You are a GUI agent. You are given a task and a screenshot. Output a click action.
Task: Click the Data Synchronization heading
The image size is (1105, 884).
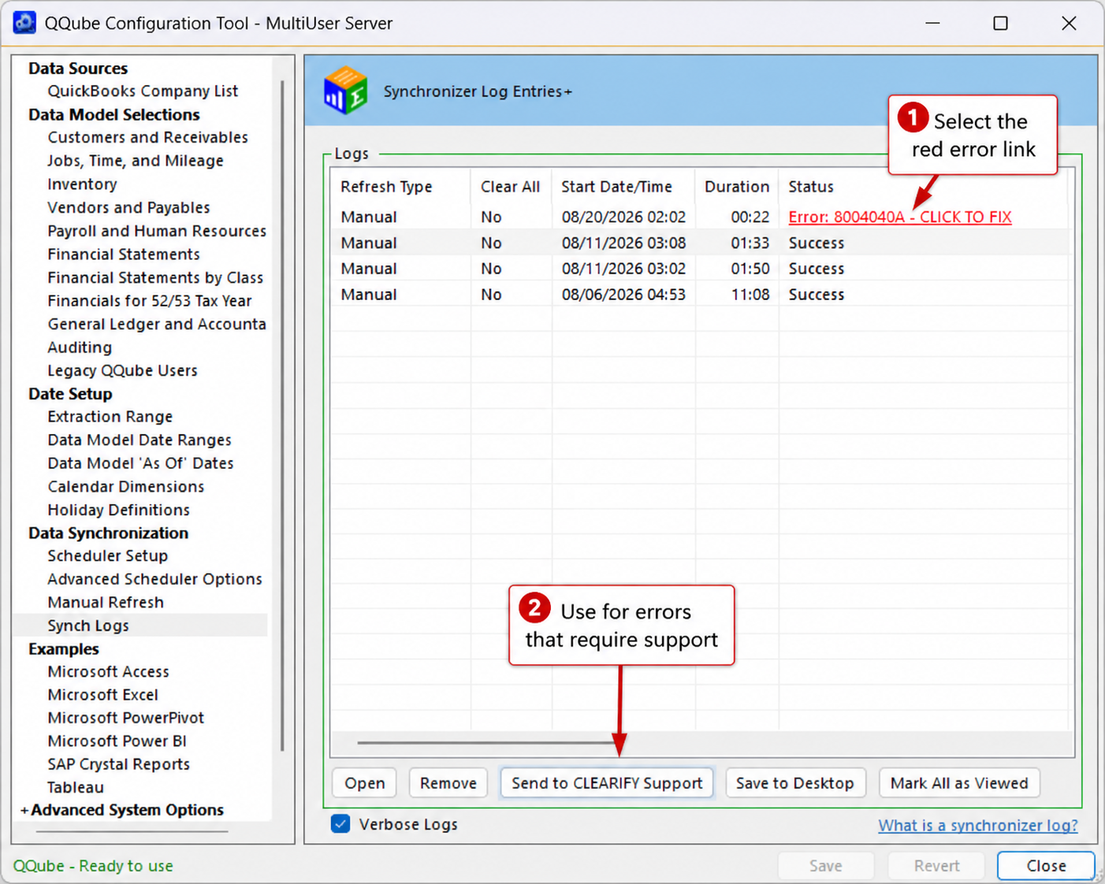[108, 533]
